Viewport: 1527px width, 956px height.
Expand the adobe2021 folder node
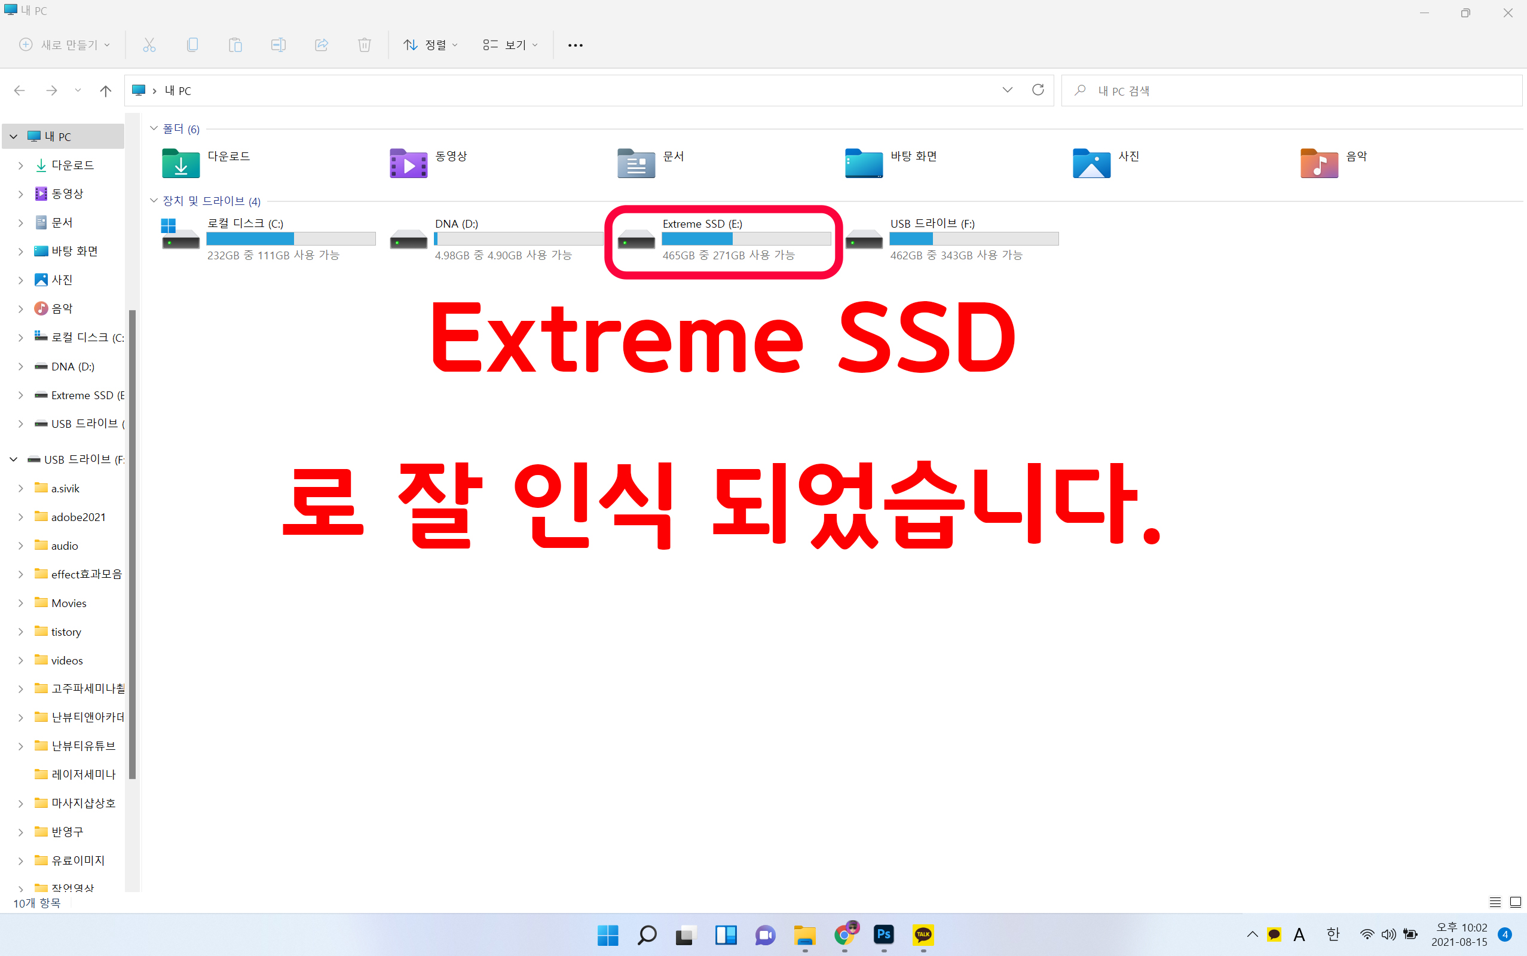point(21,517)
